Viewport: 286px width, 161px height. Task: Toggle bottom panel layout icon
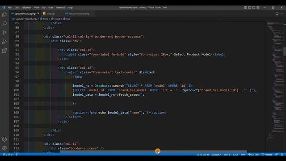(250, 8)
